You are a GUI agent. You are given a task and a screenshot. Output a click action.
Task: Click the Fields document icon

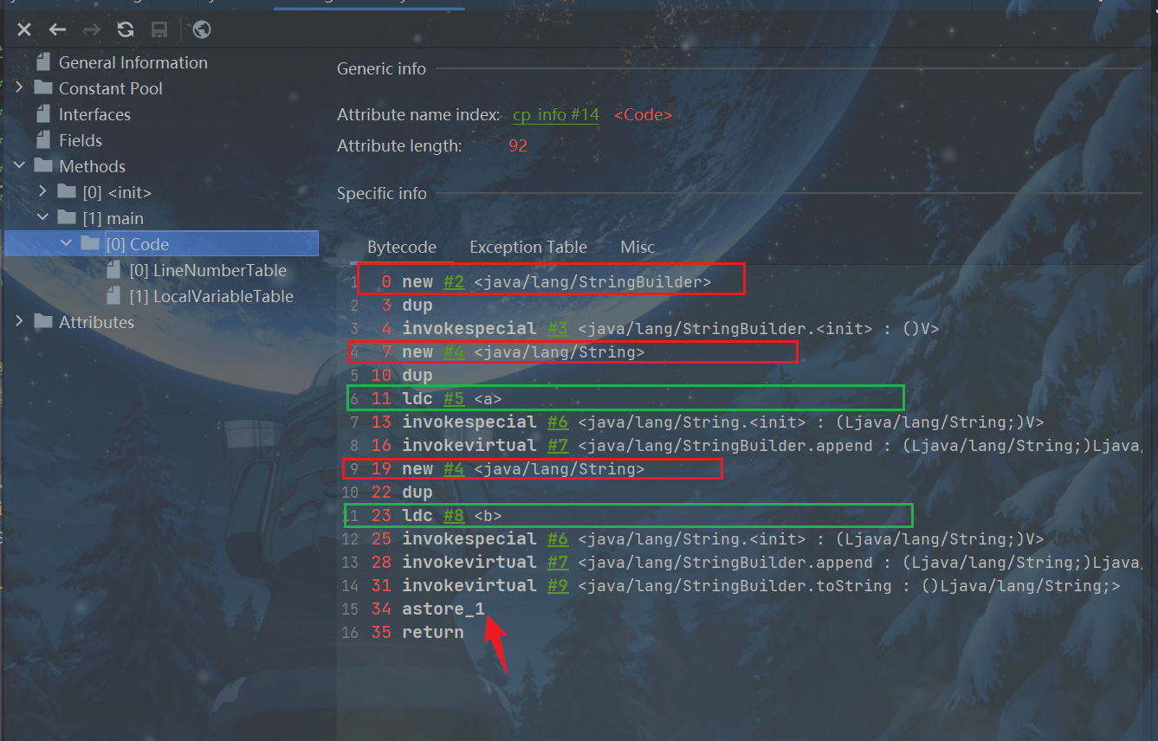coord(42,140)
